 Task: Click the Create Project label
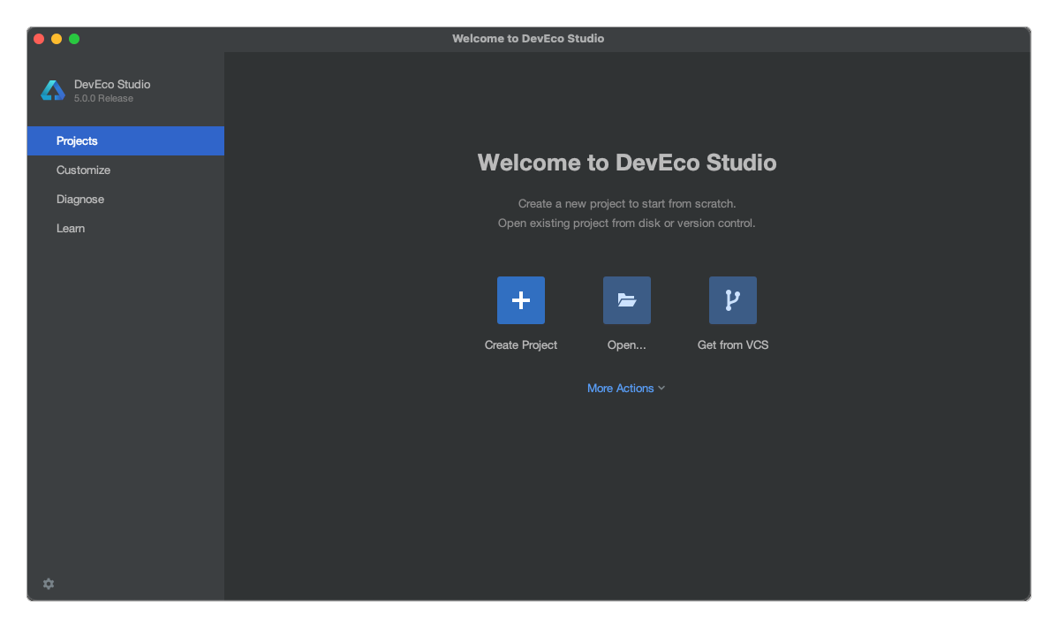point(520,344)
